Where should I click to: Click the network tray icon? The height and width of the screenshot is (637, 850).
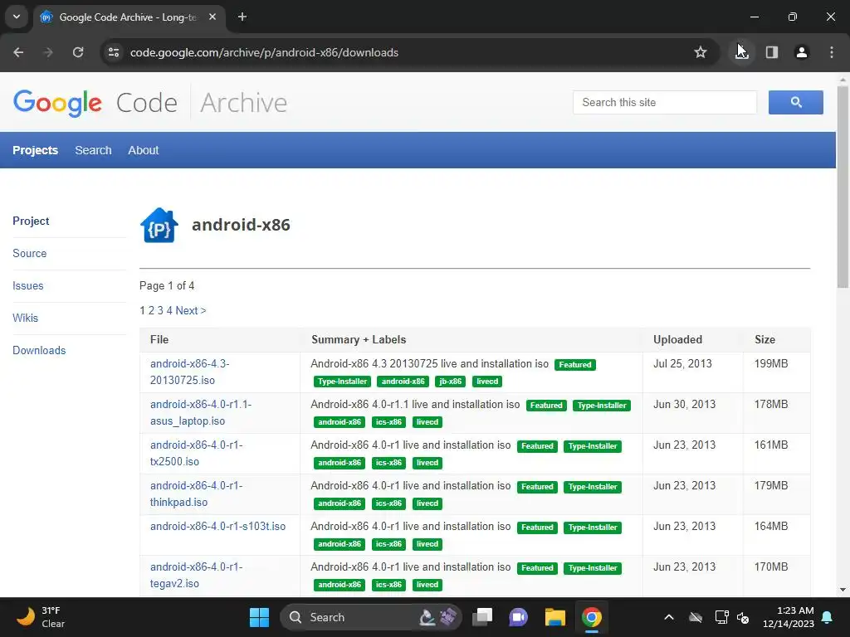[721, 617]
